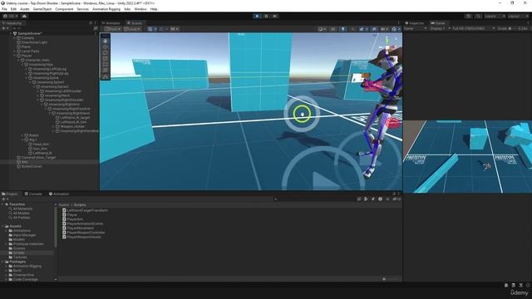This screenshot has width=532, height=299.
Task: Select the Scale tool in Scene overlay
Action: point(106,58)
